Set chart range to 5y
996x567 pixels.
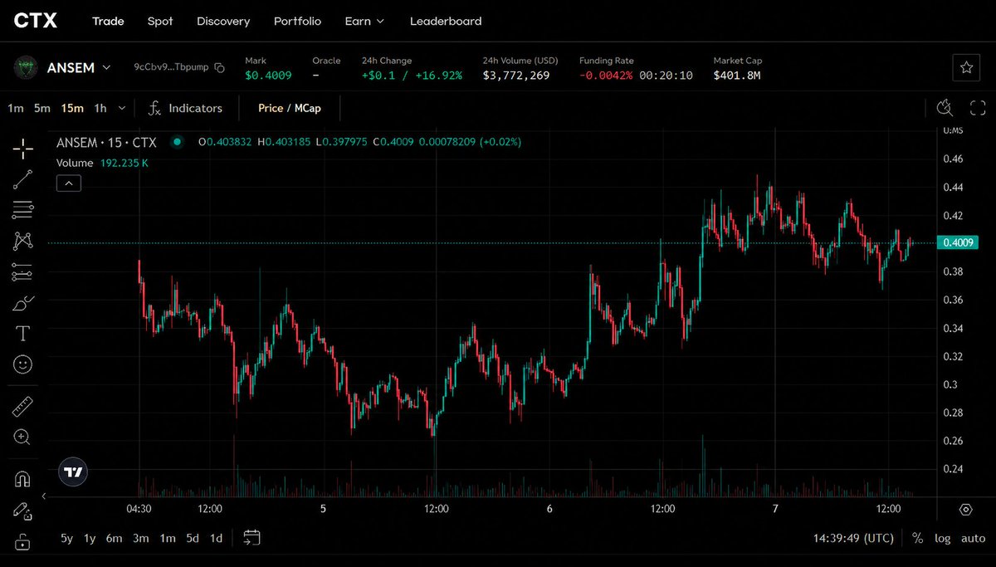click(67, 538)
